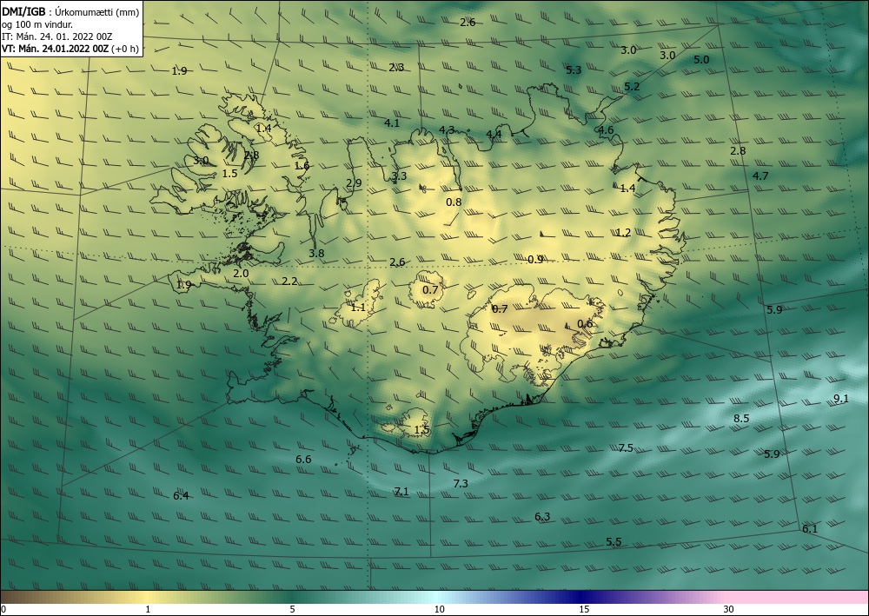Screen dimensions: 869x616
Task: Click the 1.2 value in east Iceland
Action: point(623,233)
